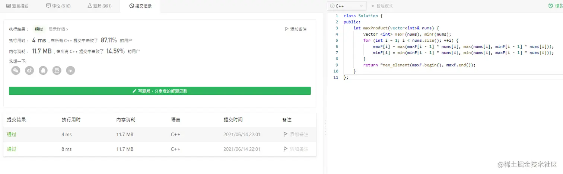Click the panel divider drag handle
The height and width of the screenshot is (174, 563).
(x=325, y=127)
